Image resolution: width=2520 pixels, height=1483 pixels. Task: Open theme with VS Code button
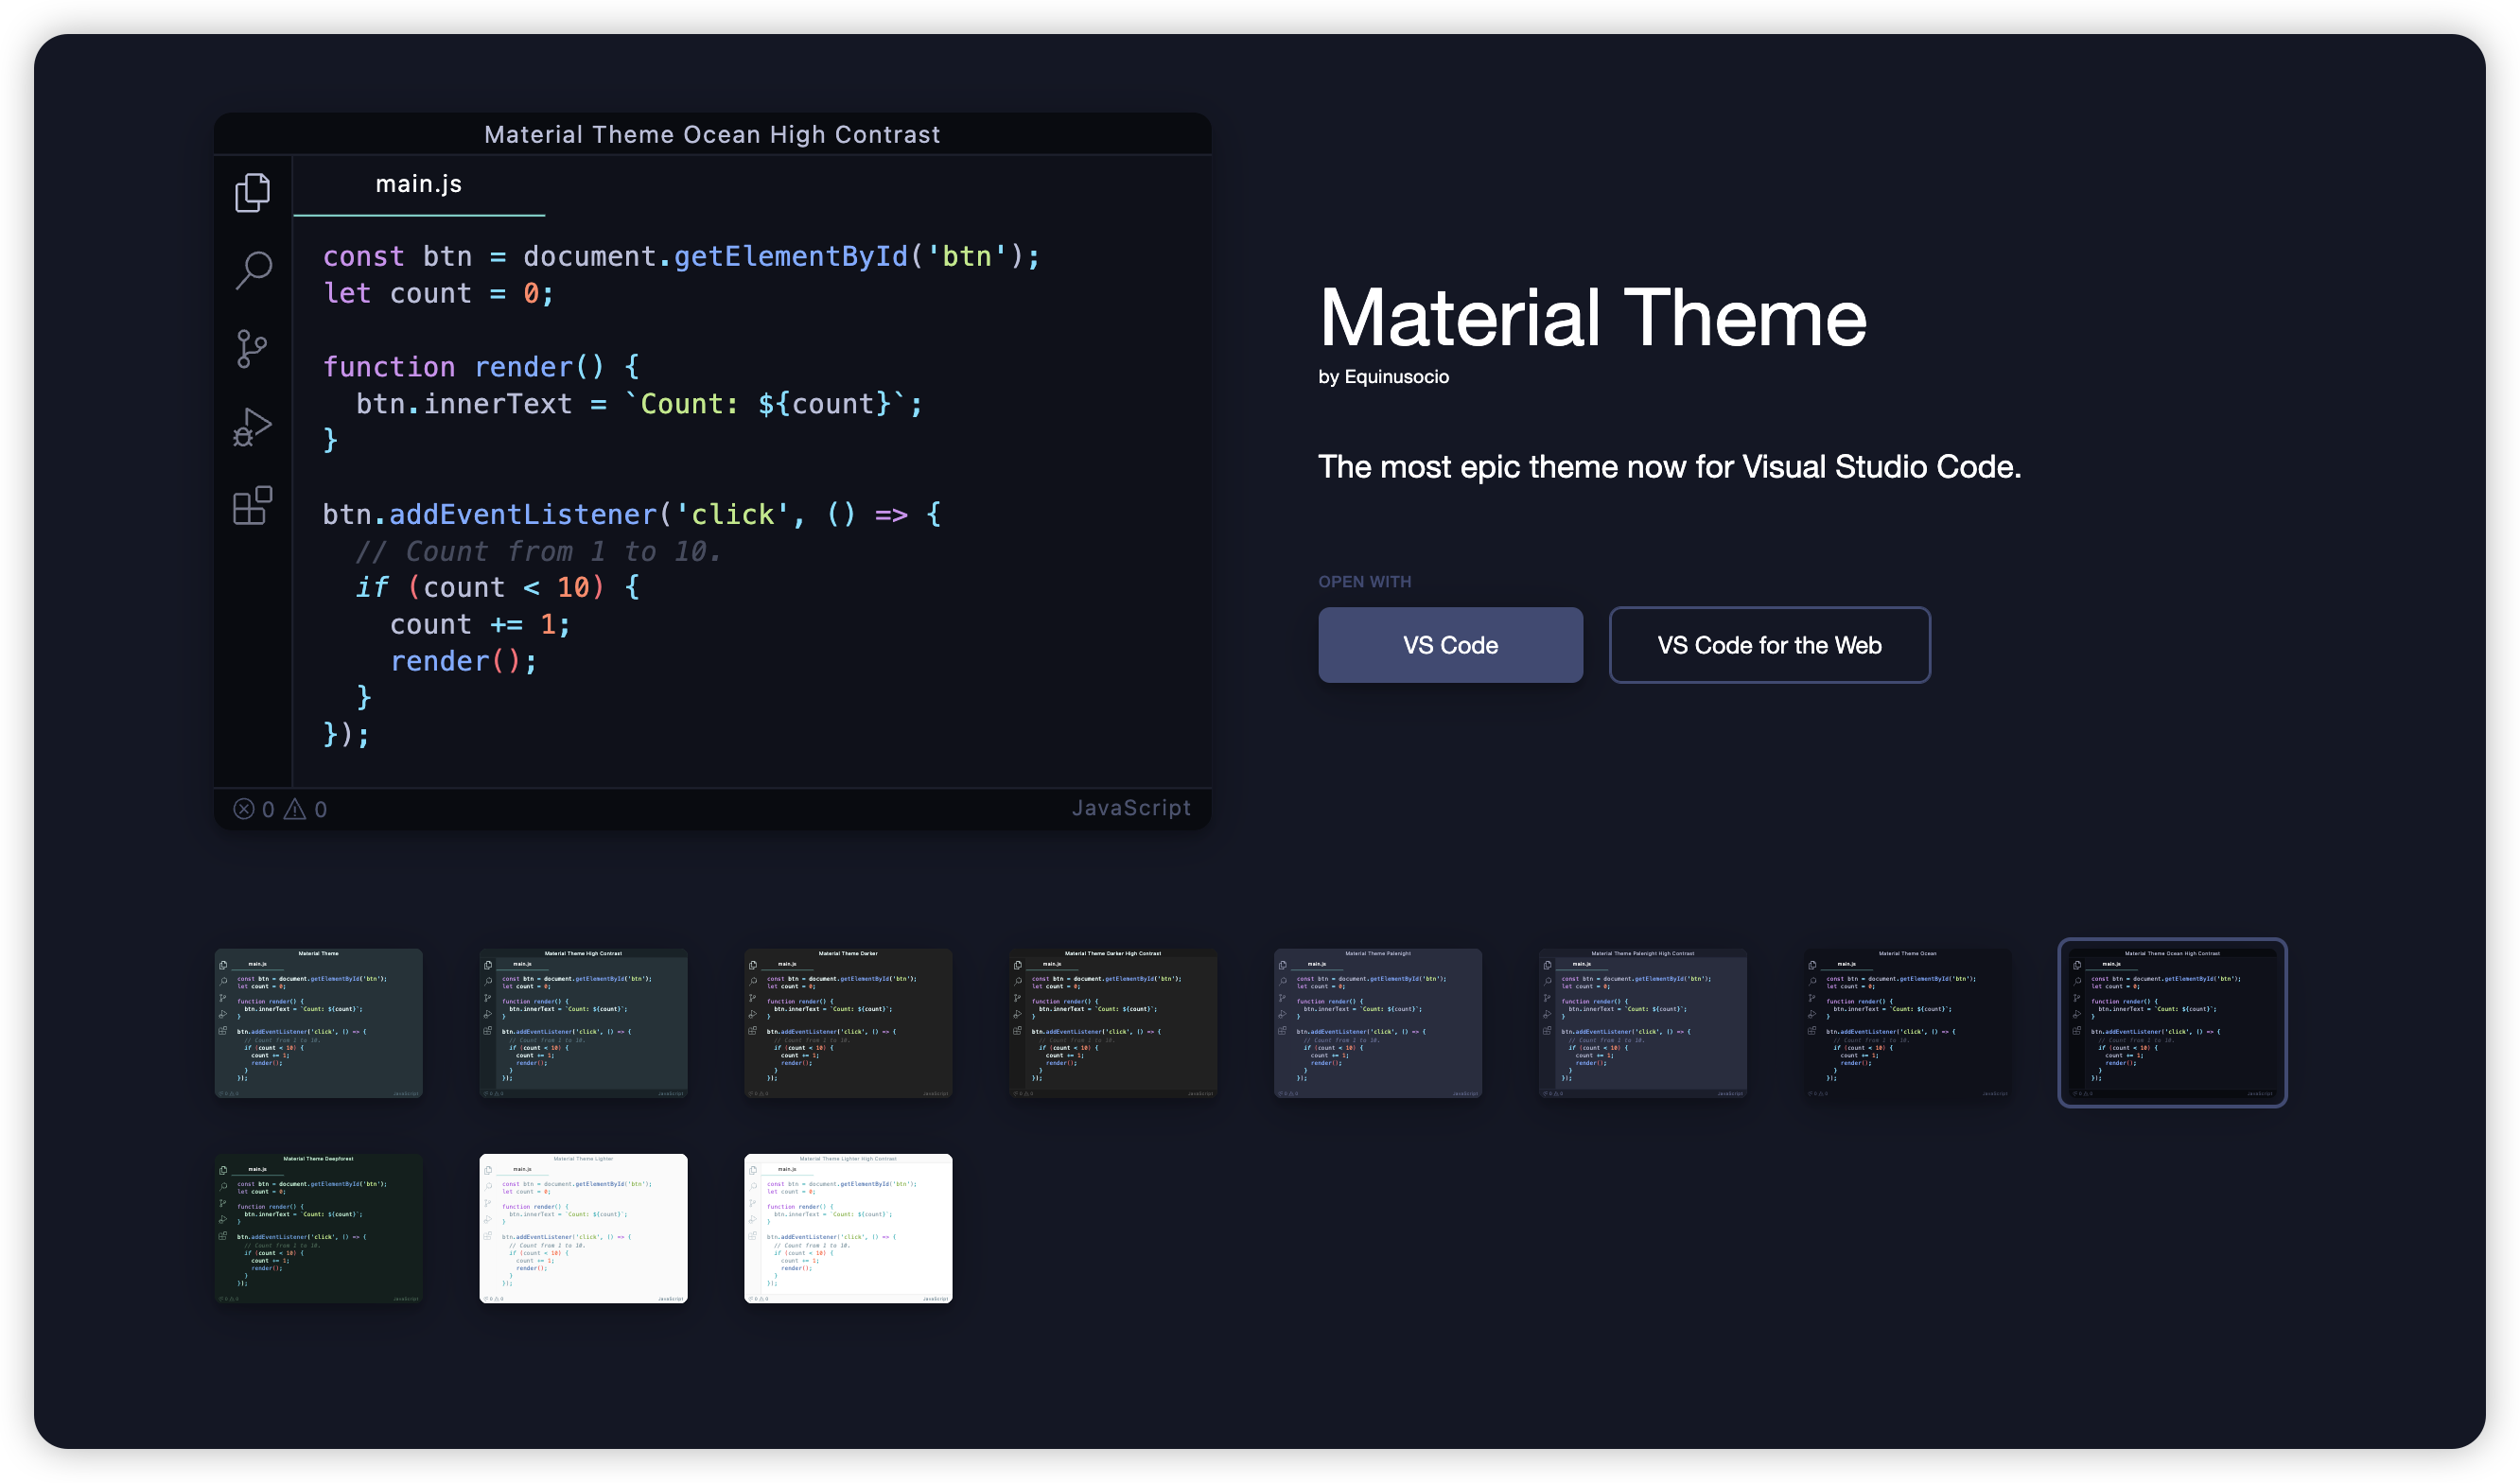1450,645
